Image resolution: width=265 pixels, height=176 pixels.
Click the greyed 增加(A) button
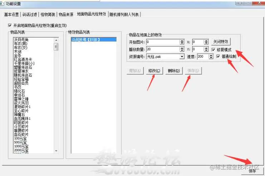tap(135, 71)
